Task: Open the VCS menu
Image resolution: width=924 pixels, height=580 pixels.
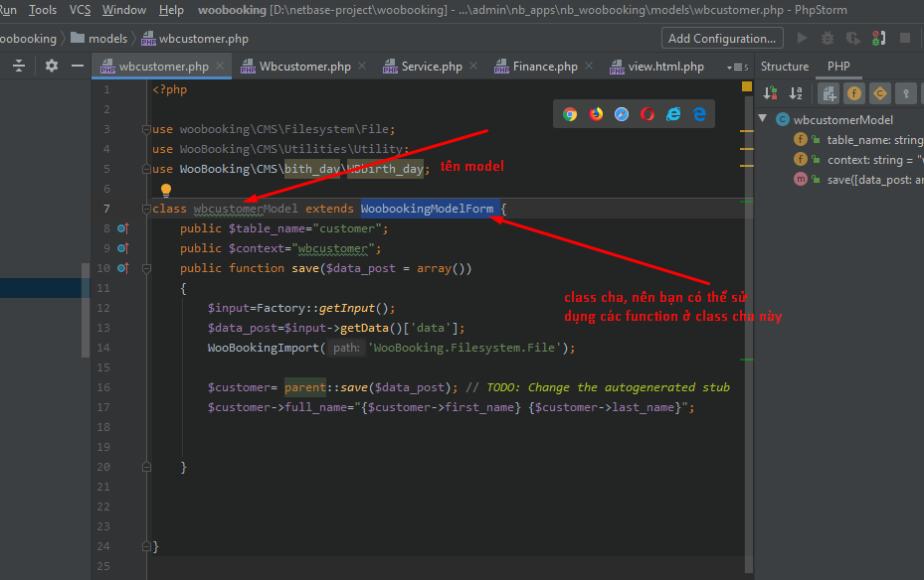Action: click(x=80, y=10)
